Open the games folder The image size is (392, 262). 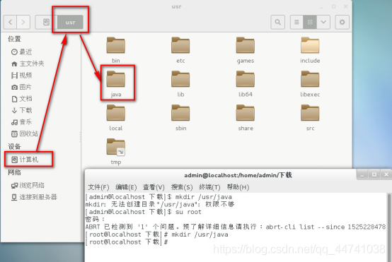point(246,49)
